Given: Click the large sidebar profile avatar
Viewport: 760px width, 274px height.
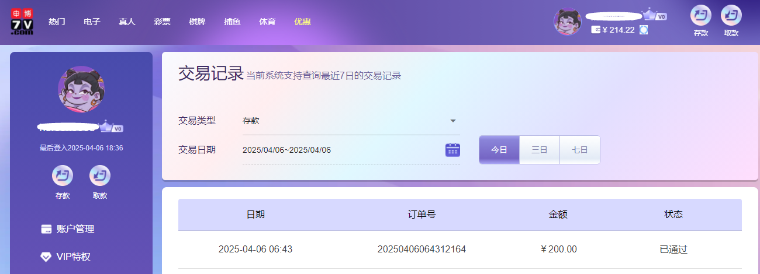Looking at the screenshot, I should click(x=81, y=89).
